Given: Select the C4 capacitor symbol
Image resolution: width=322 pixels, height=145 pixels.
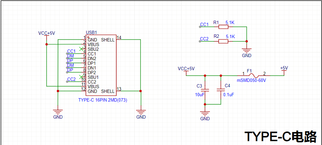Looking at the screenshot, I should [x=220, y=90].
